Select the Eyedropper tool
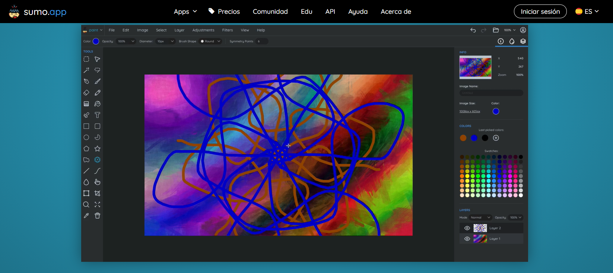The image size is (613, 273). 86,216
